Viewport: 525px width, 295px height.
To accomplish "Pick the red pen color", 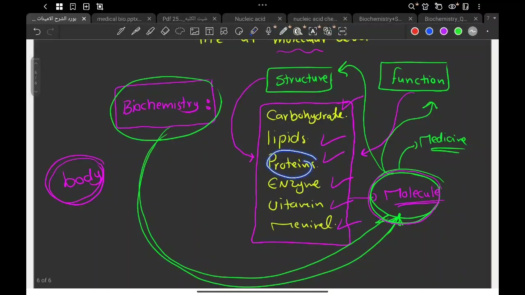I will [x=415, y=31].
